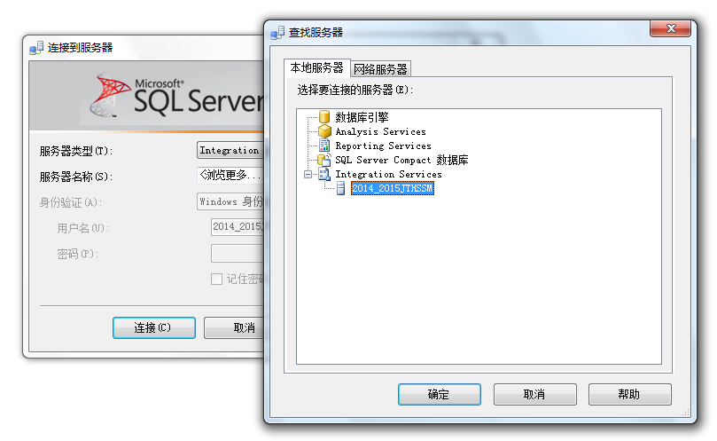717x441 pixels.
Task: Click the SQL Server Compact database icon
Action: tap(324, 160)
